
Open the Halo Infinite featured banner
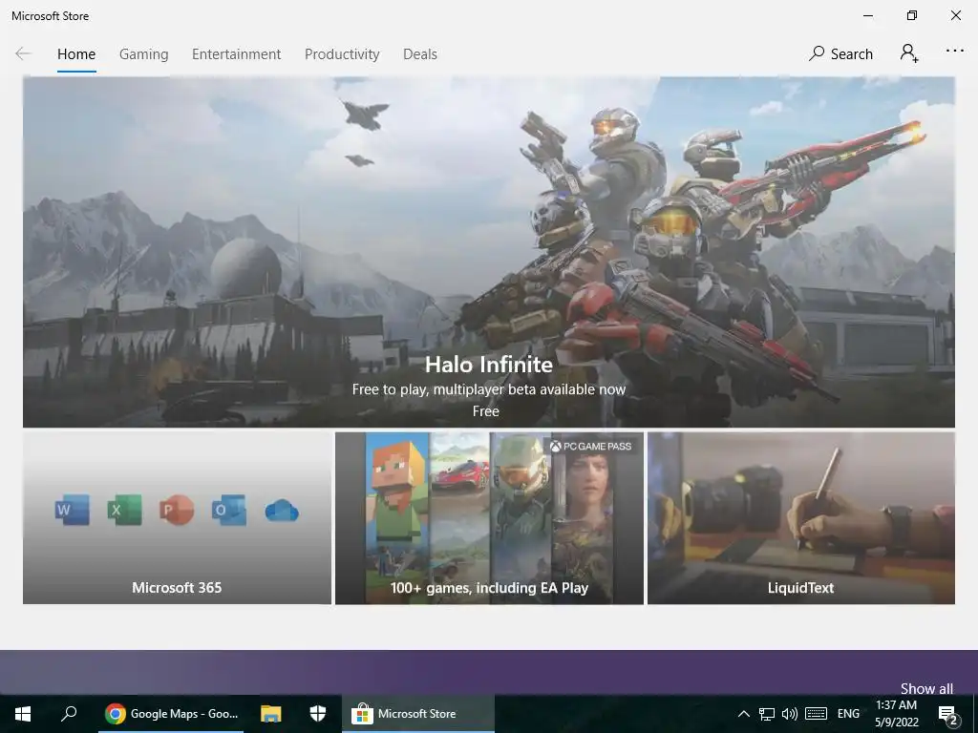488,252
